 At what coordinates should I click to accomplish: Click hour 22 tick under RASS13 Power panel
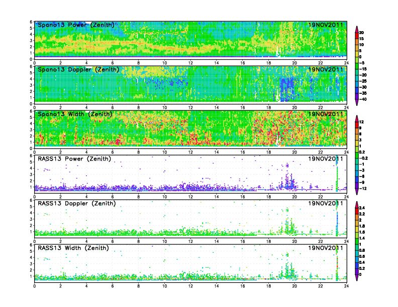[x=321, y=197]
